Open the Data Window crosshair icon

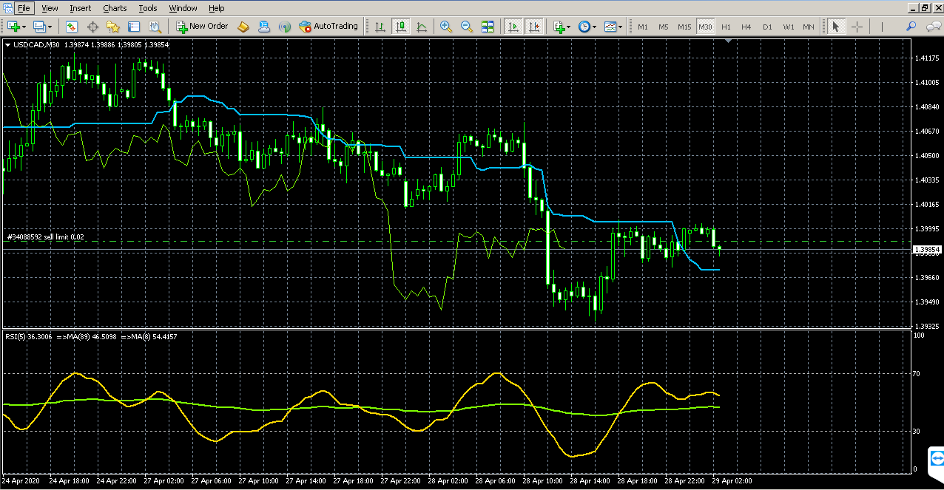(92, 27)
